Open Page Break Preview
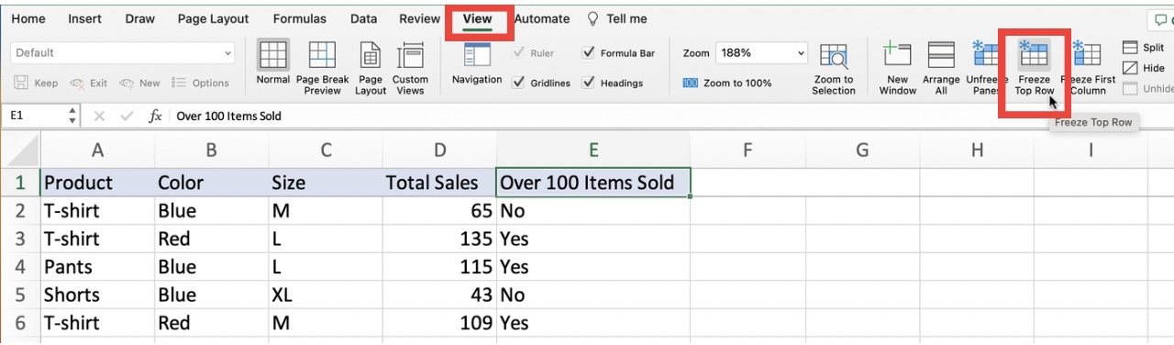This screenshot has height=345, width=1174. pyautogui.click(x=322, y=55)
